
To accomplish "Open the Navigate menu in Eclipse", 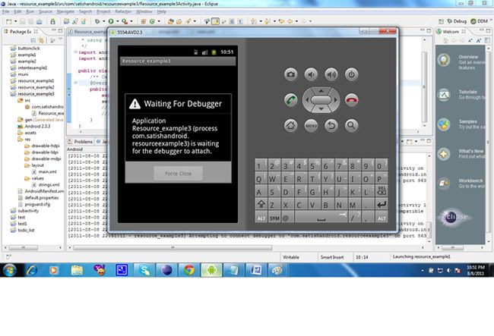I will click(x=65, y=11).
